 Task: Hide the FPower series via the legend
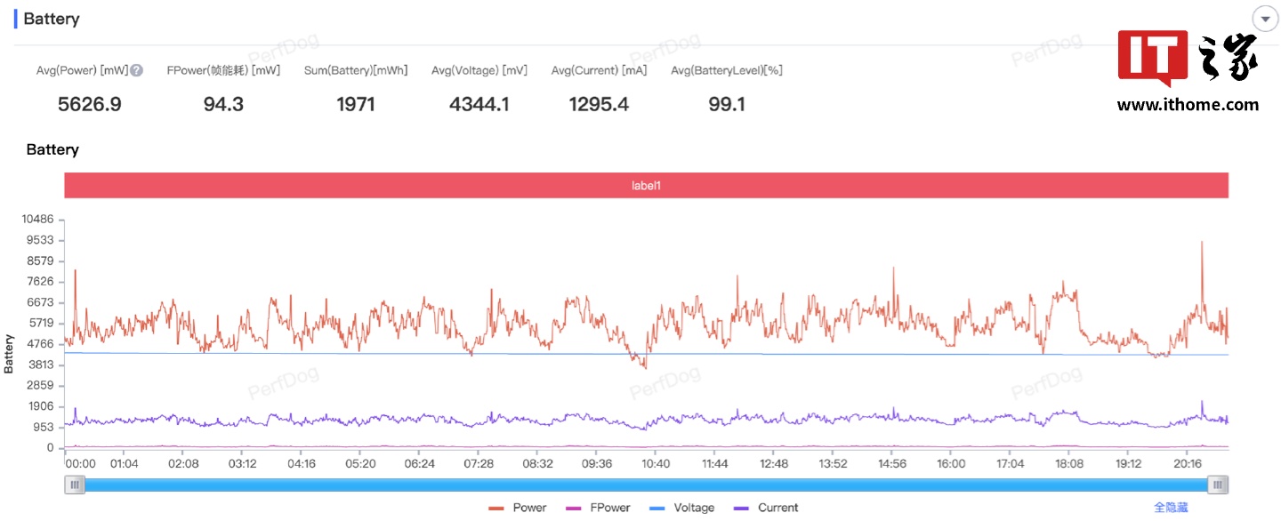(598, 508)
